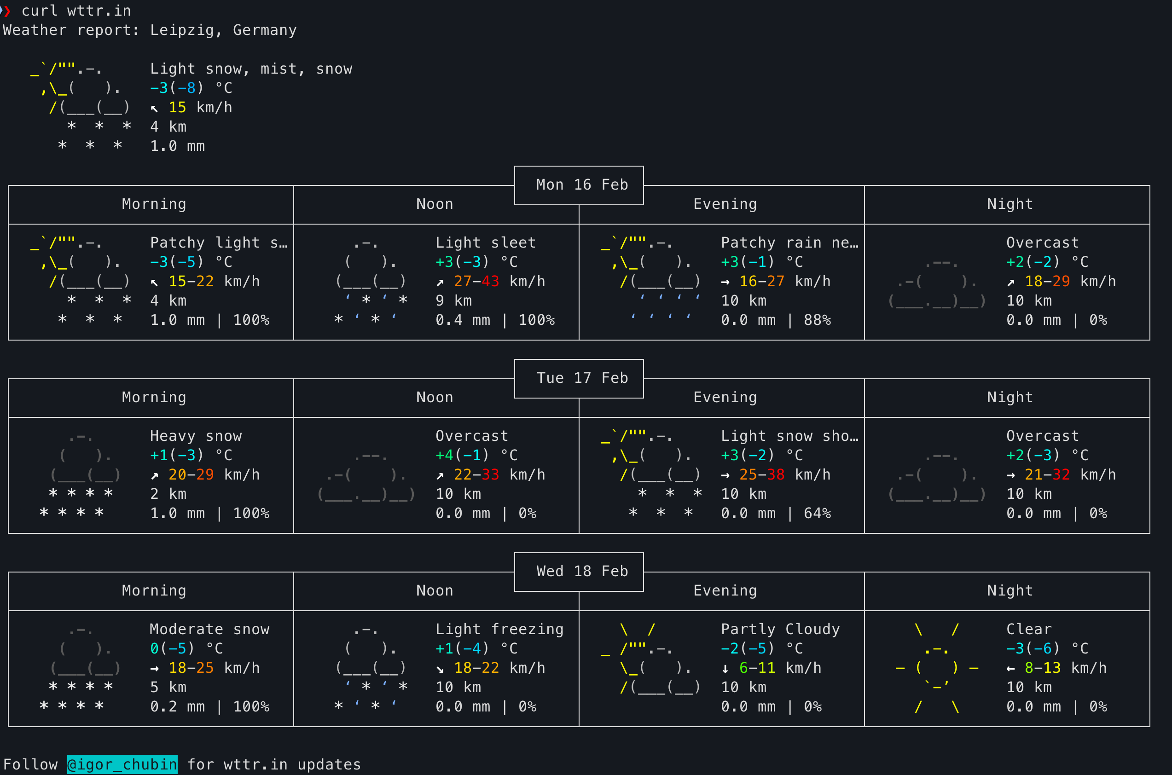Click the current temperature -3(-8) °C text
The height and width of the screenshot is (775, 1172).
pyautogui.click(x=191, y=88)
